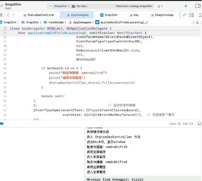Viewport: 202px width, 181px height.
Task: Click console line about StatusBarController 方法
Action: tap(113, 137)
